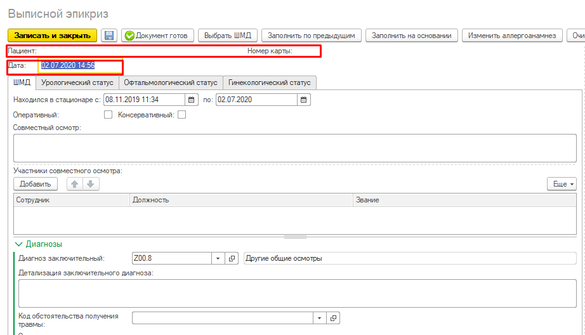Switch to the Гинекологический статус tab
The width and height of the screenshot is (585, 335).
click(270, 82)
